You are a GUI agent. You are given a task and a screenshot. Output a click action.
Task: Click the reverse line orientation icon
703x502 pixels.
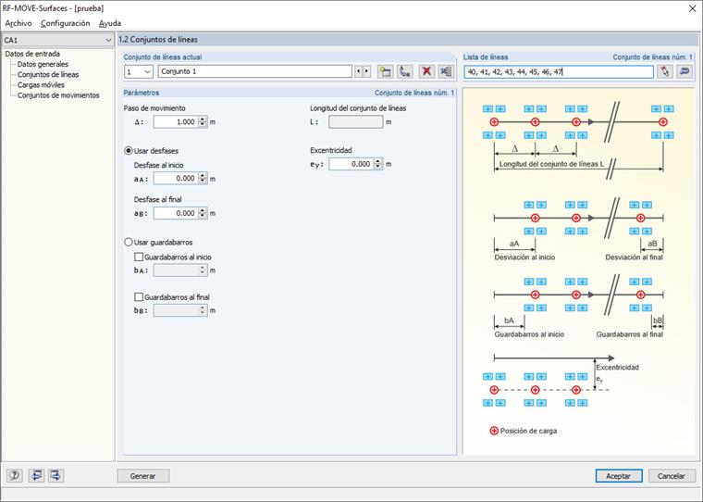pos(684,71)
